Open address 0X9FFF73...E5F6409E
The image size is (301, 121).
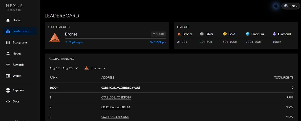(115, 117)
